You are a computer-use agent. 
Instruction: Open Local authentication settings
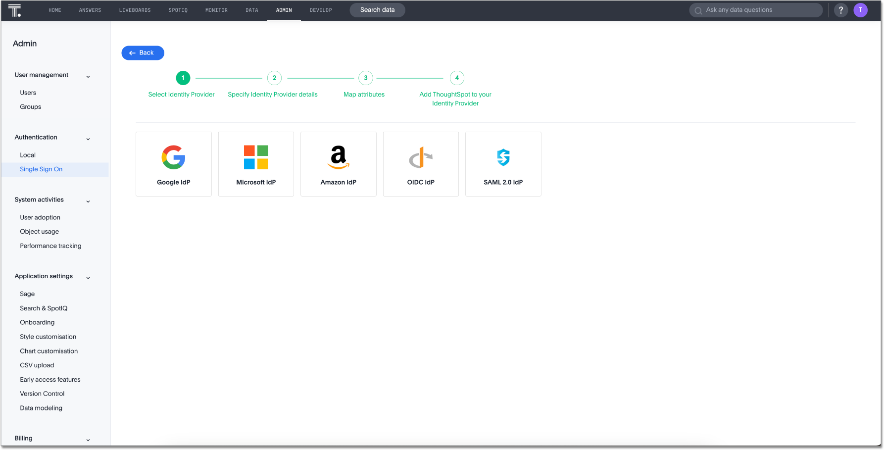(x=28, y=155)
